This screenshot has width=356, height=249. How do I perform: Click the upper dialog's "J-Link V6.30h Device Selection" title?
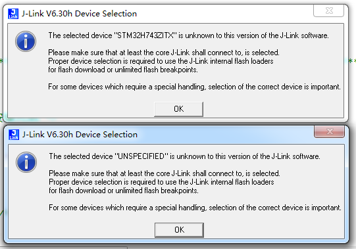[79, 14]
